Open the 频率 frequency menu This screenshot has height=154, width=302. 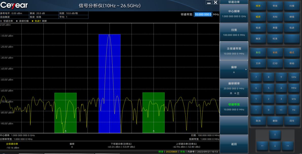click(x=258, y=6)
